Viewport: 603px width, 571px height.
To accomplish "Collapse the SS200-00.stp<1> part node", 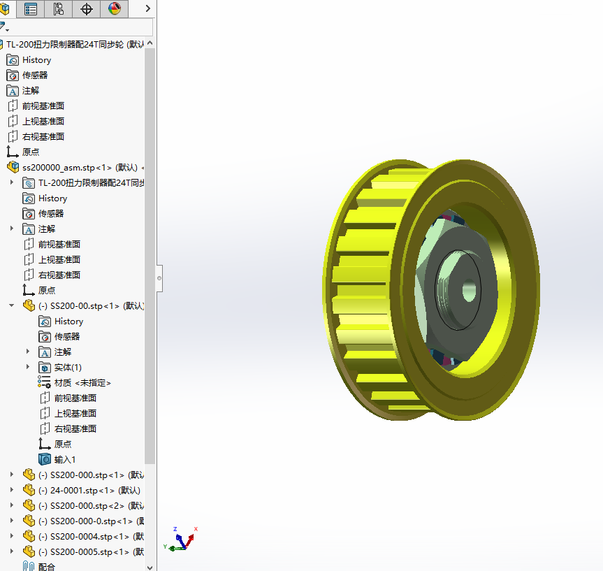I will pos(12,305).
